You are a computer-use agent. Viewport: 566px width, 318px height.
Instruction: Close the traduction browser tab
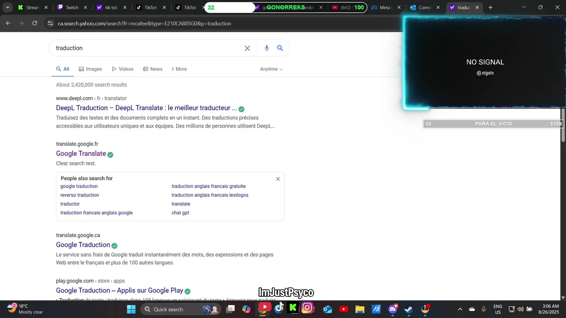(477, 8)
